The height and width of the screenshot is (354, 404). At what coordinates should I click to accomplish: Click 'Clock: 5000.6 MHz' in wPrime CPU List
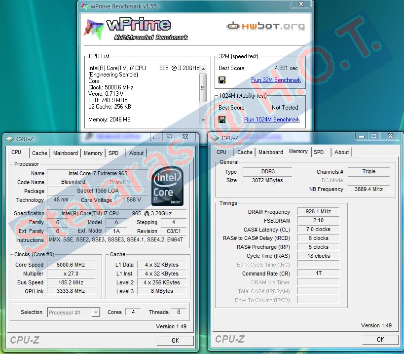pos(111,87)
